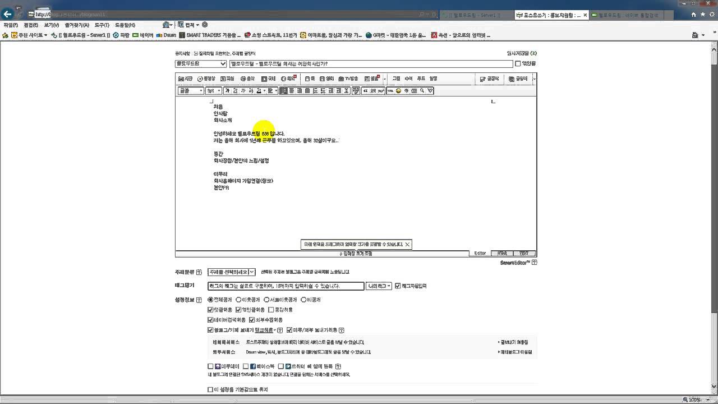Screen dimensions: 718x404
Task: Open the 즐겨찾기 browser menu
Action: (x=77, y=25)
